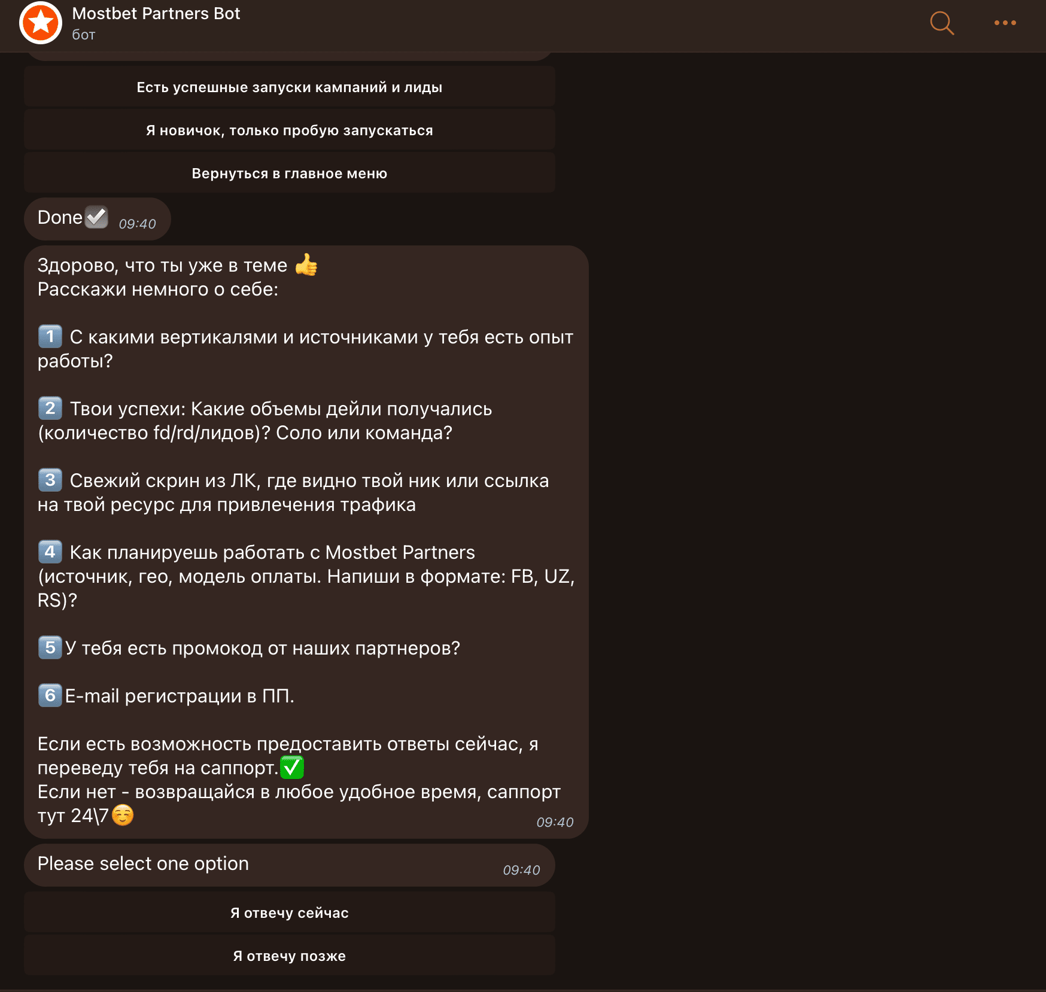
Task: Click the thumbs-up emoji in greeting
Action: [306, 265]
